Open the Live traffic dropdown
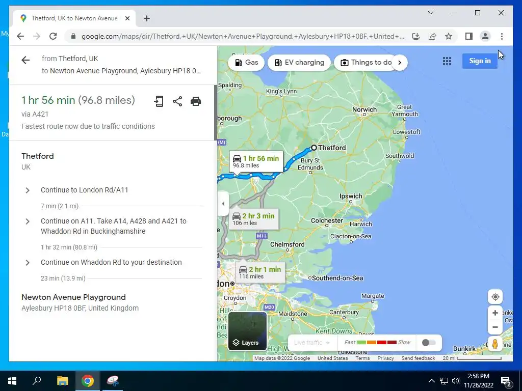Viewport: 522px width, 391px height. 312,343
